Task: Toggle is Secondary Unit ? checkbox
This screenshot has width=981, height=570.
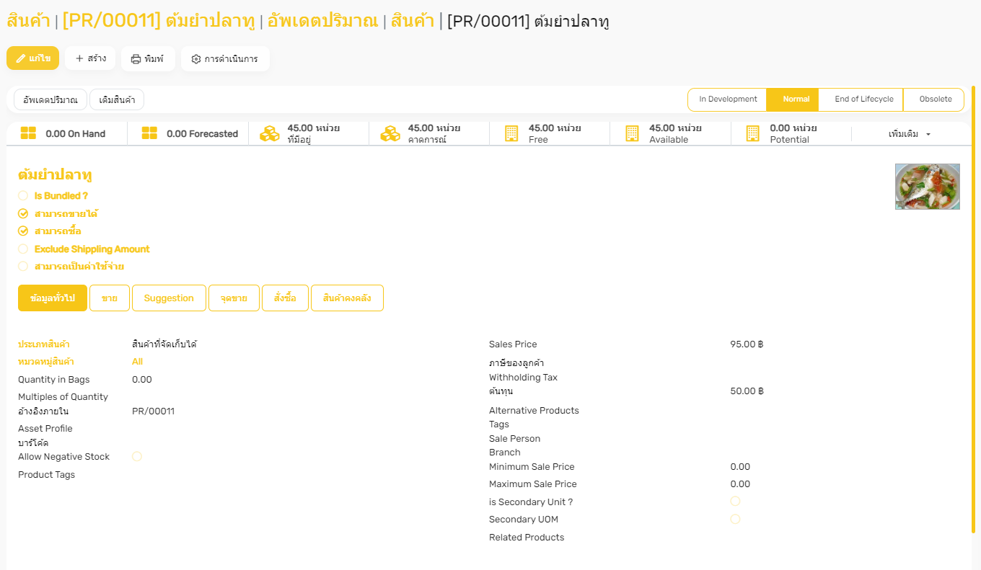Action: pyautogui.click(x=735, y=501)
